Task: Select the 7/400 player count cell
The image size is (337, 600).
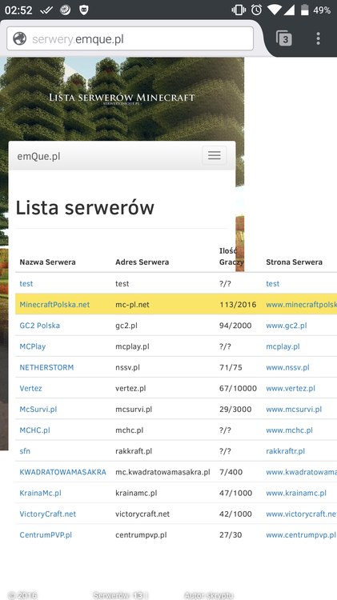Action: 231,472
